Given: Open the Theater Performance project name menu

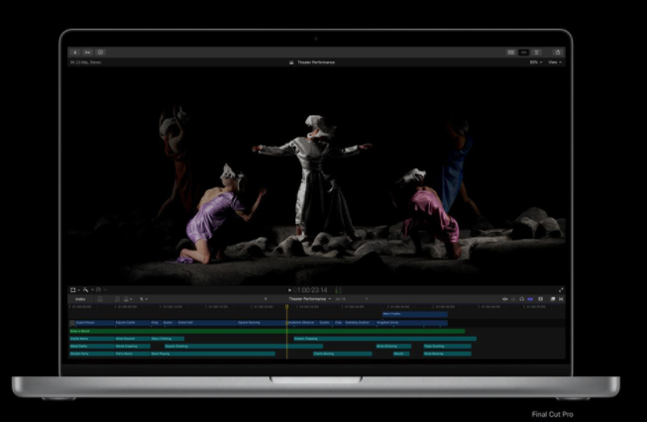Looking at the screenshot, I should [x=308, y=298].
